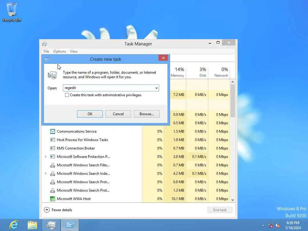Select the KMS Connection Broker row
308x231 pixels.
pyautogui.click(x=136, y=148)
